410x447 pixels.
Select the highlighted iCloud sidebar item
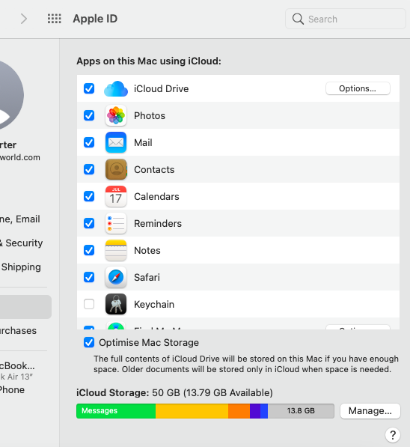[x=25, y=307]
